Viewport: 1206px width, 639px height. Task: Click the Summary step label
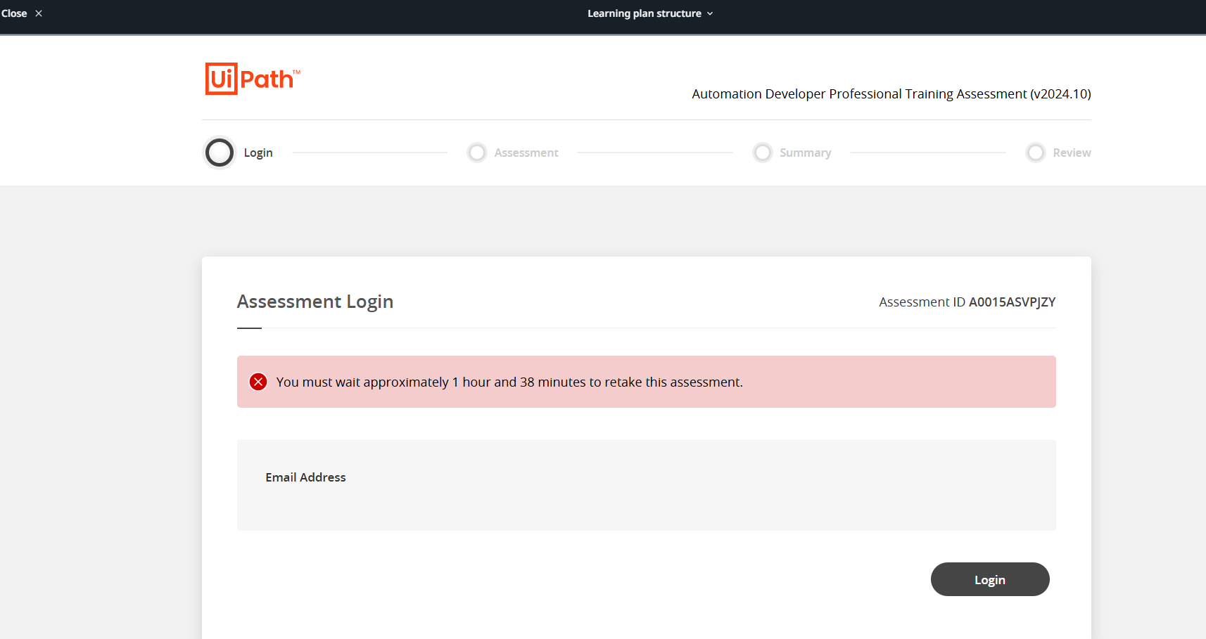point(806,153)
